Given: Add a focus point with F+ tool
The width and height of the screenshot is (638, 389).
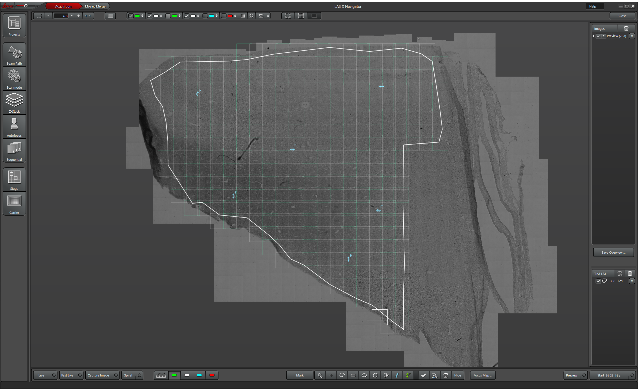Looking at the screenshot, I should tap(397, 375).
